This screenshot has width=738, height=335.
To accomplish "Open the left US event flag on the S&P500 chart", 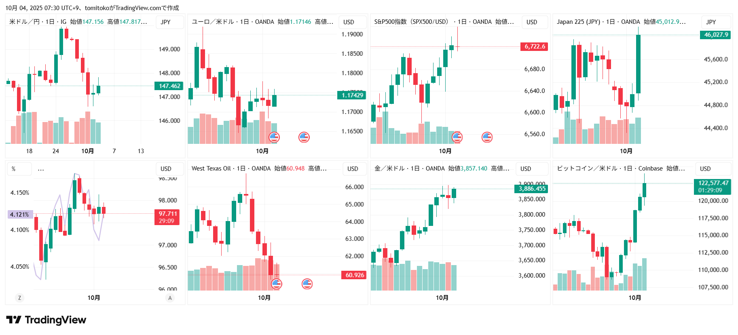I will click(457, 137).
